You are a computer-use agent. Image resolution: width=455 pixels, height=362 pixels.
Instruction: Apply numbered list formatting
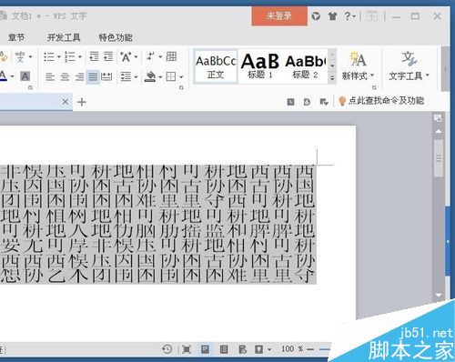tap(70, 56)
